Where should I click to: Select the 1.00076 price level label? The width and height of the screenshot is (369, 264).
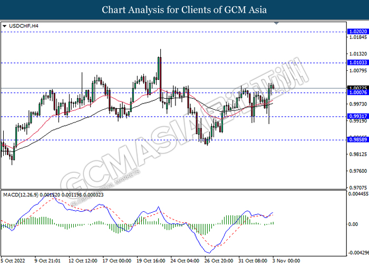click(x=358, y=92)
